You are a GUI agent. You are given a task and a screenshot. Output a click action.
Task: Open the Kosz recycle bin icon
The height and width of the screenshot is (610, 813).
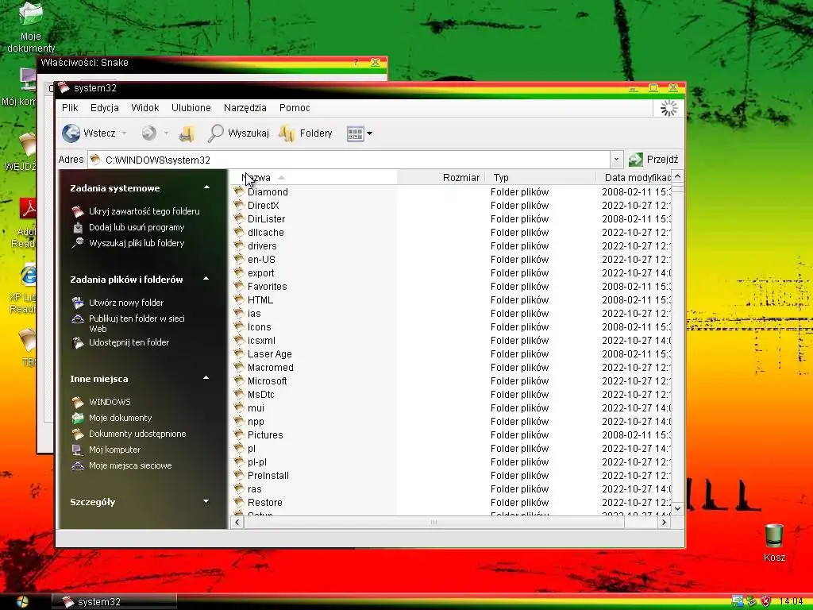coord(774,535)
